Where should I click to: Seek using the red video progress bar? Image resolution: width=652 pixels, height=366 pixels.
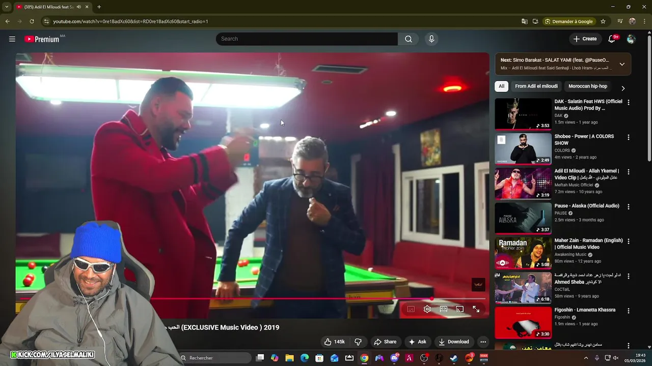[253, 299]
